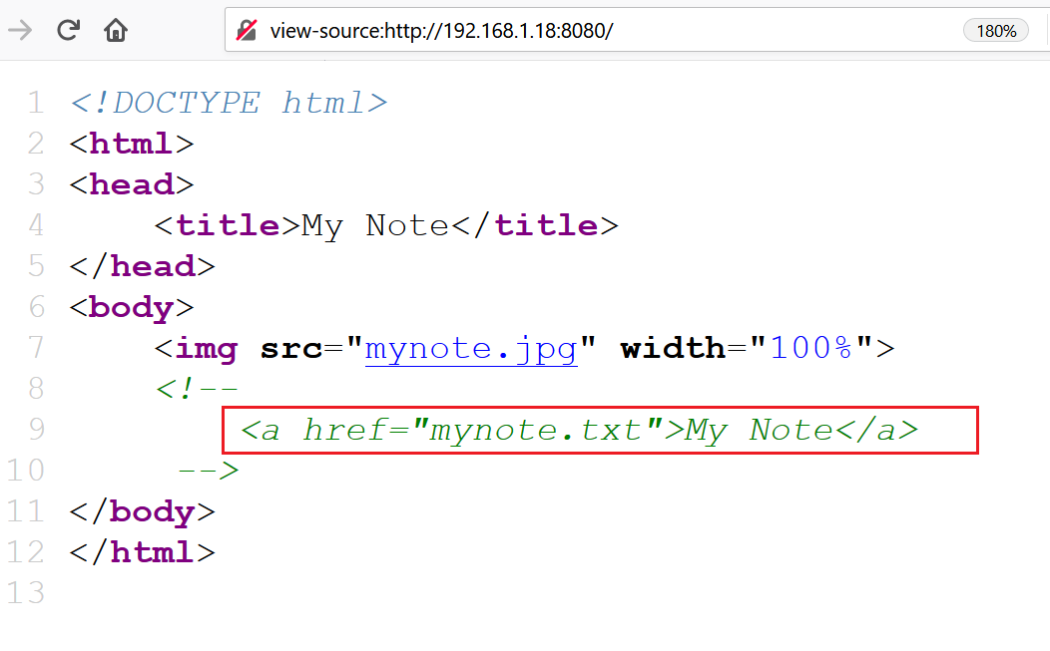Image resolution: width=1050 pixels, height=651 pixels.
Task: Reload the view-source page
Action: pos(68,30)
